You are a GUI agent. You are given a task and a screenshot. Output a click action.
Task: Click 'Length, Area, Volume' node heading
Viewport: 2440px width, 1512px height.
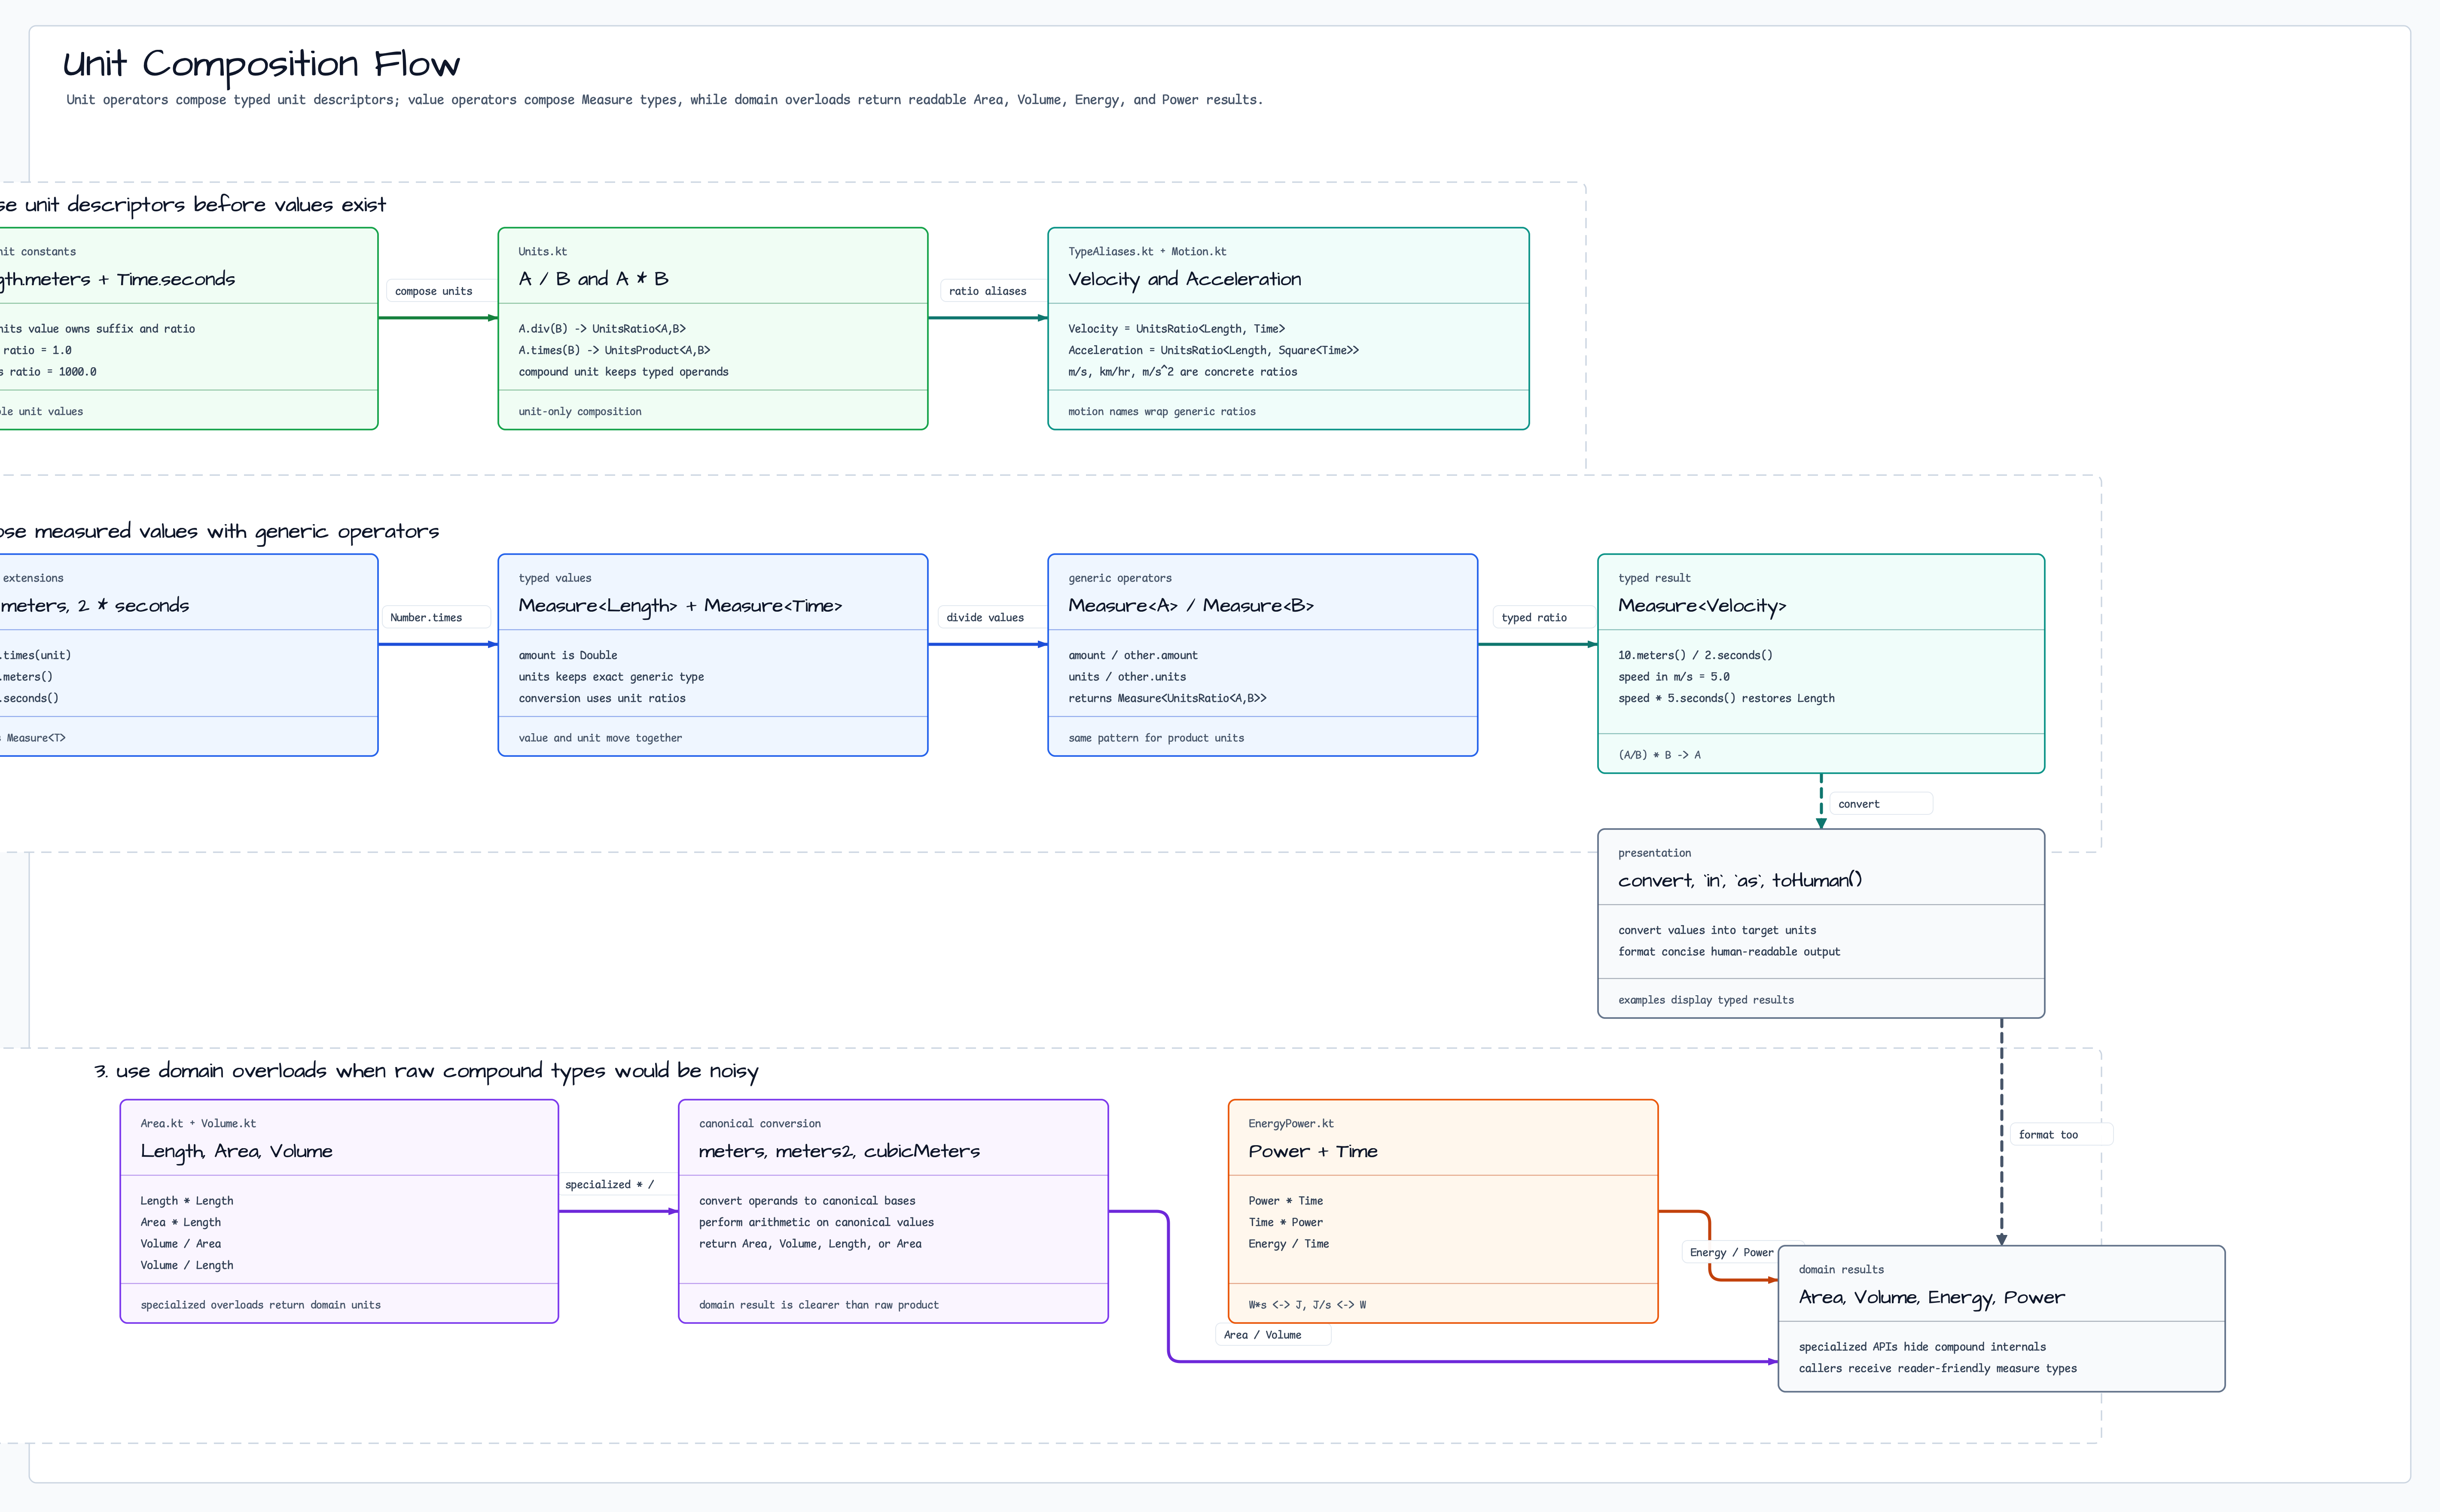[x=237, y=1152]
